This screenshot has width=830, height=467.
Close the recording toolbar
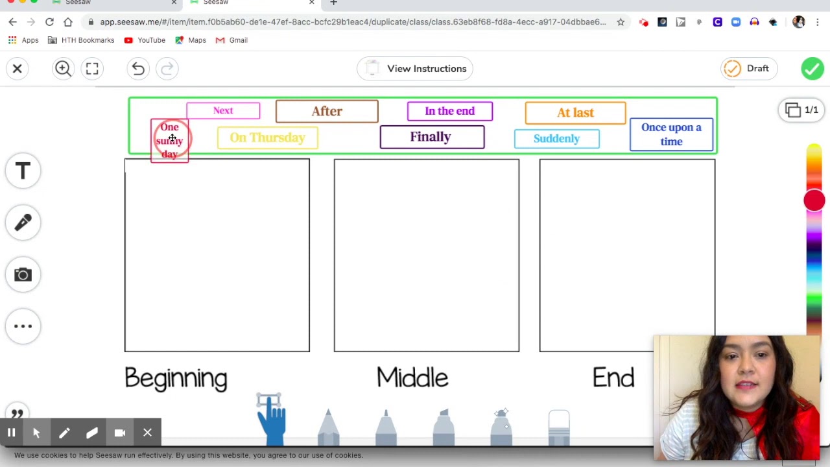[148, 433]
